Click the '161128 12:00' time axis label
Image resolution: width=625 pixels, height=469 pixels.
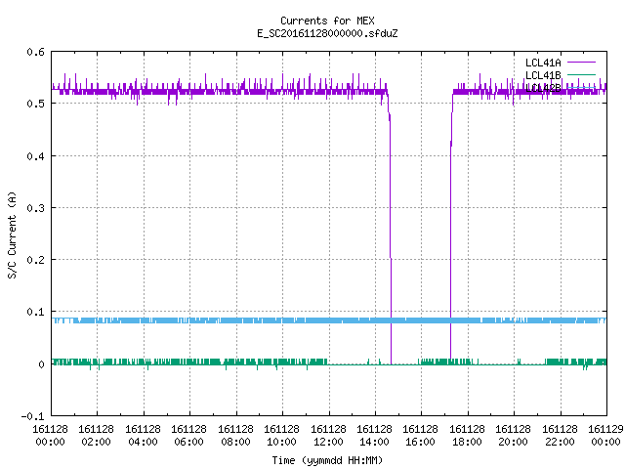click(328, 435)
